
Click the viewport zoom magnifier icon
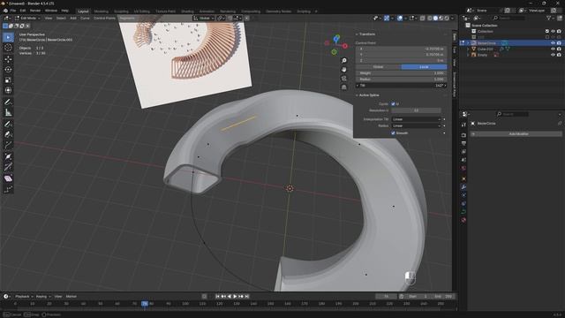tap(344, 61)
